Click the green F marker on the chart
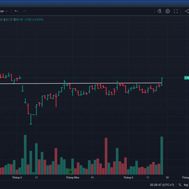Screen dimensions: 189x189 pos(70,172)
